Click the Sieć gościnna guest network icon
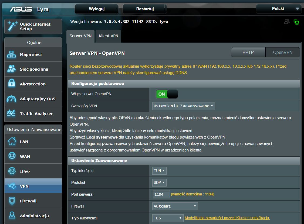Viewport: 304px width, 224px height. [x=11, y=69]
